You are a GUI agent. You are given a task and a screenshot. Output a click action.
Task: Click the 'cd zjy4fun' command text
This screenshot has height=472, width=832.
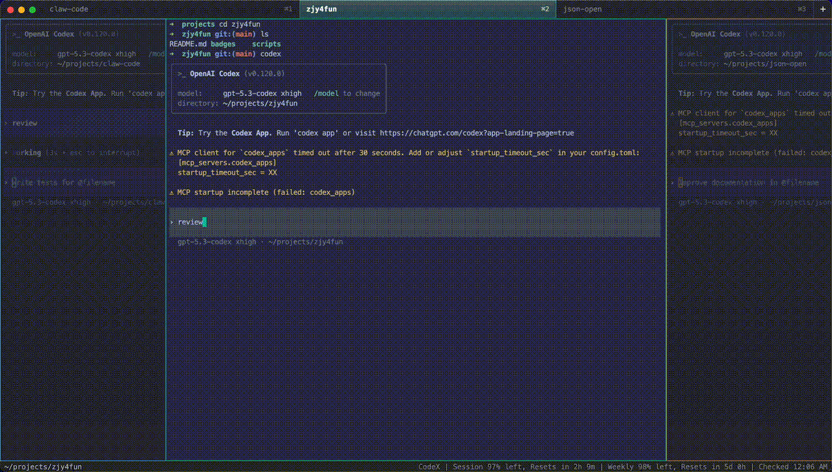tap(240, 24)
